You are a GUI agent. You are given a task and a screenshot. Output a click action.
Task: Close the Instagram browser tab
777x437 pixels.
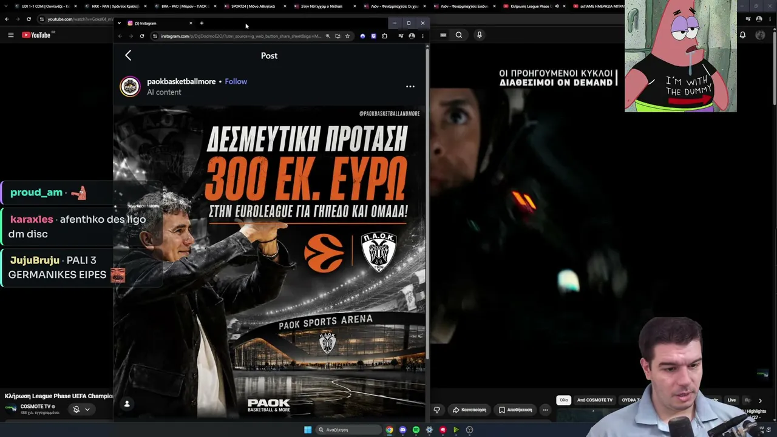tap(191, 23)
